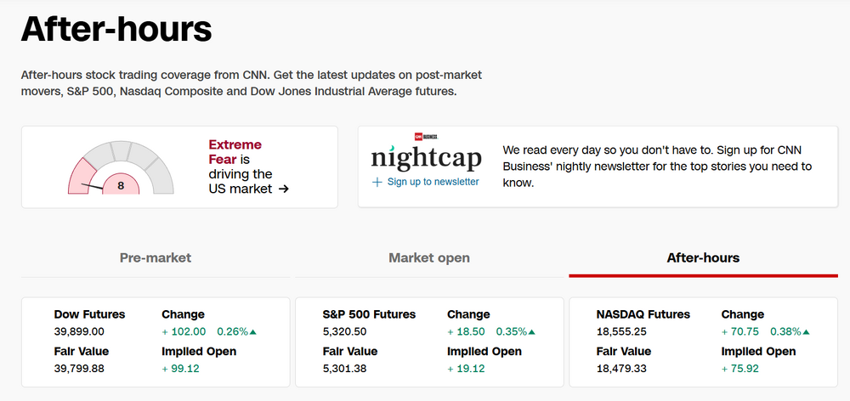Open the 'Extreme Fear' market sentiment link
Viewport: 850px width, 401px height.
coord(235,152)
